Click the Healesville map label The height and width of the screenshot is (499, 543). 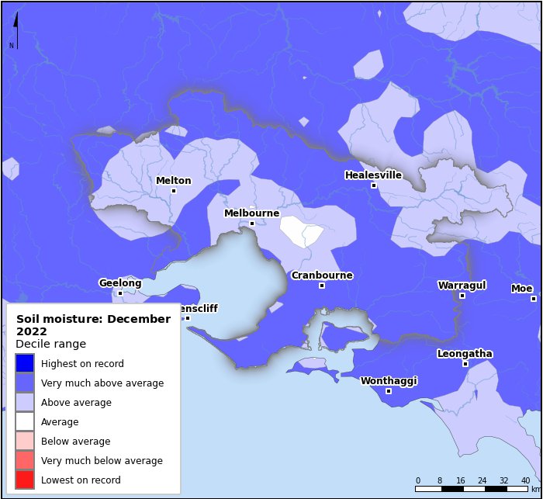[x=373, y=175]
